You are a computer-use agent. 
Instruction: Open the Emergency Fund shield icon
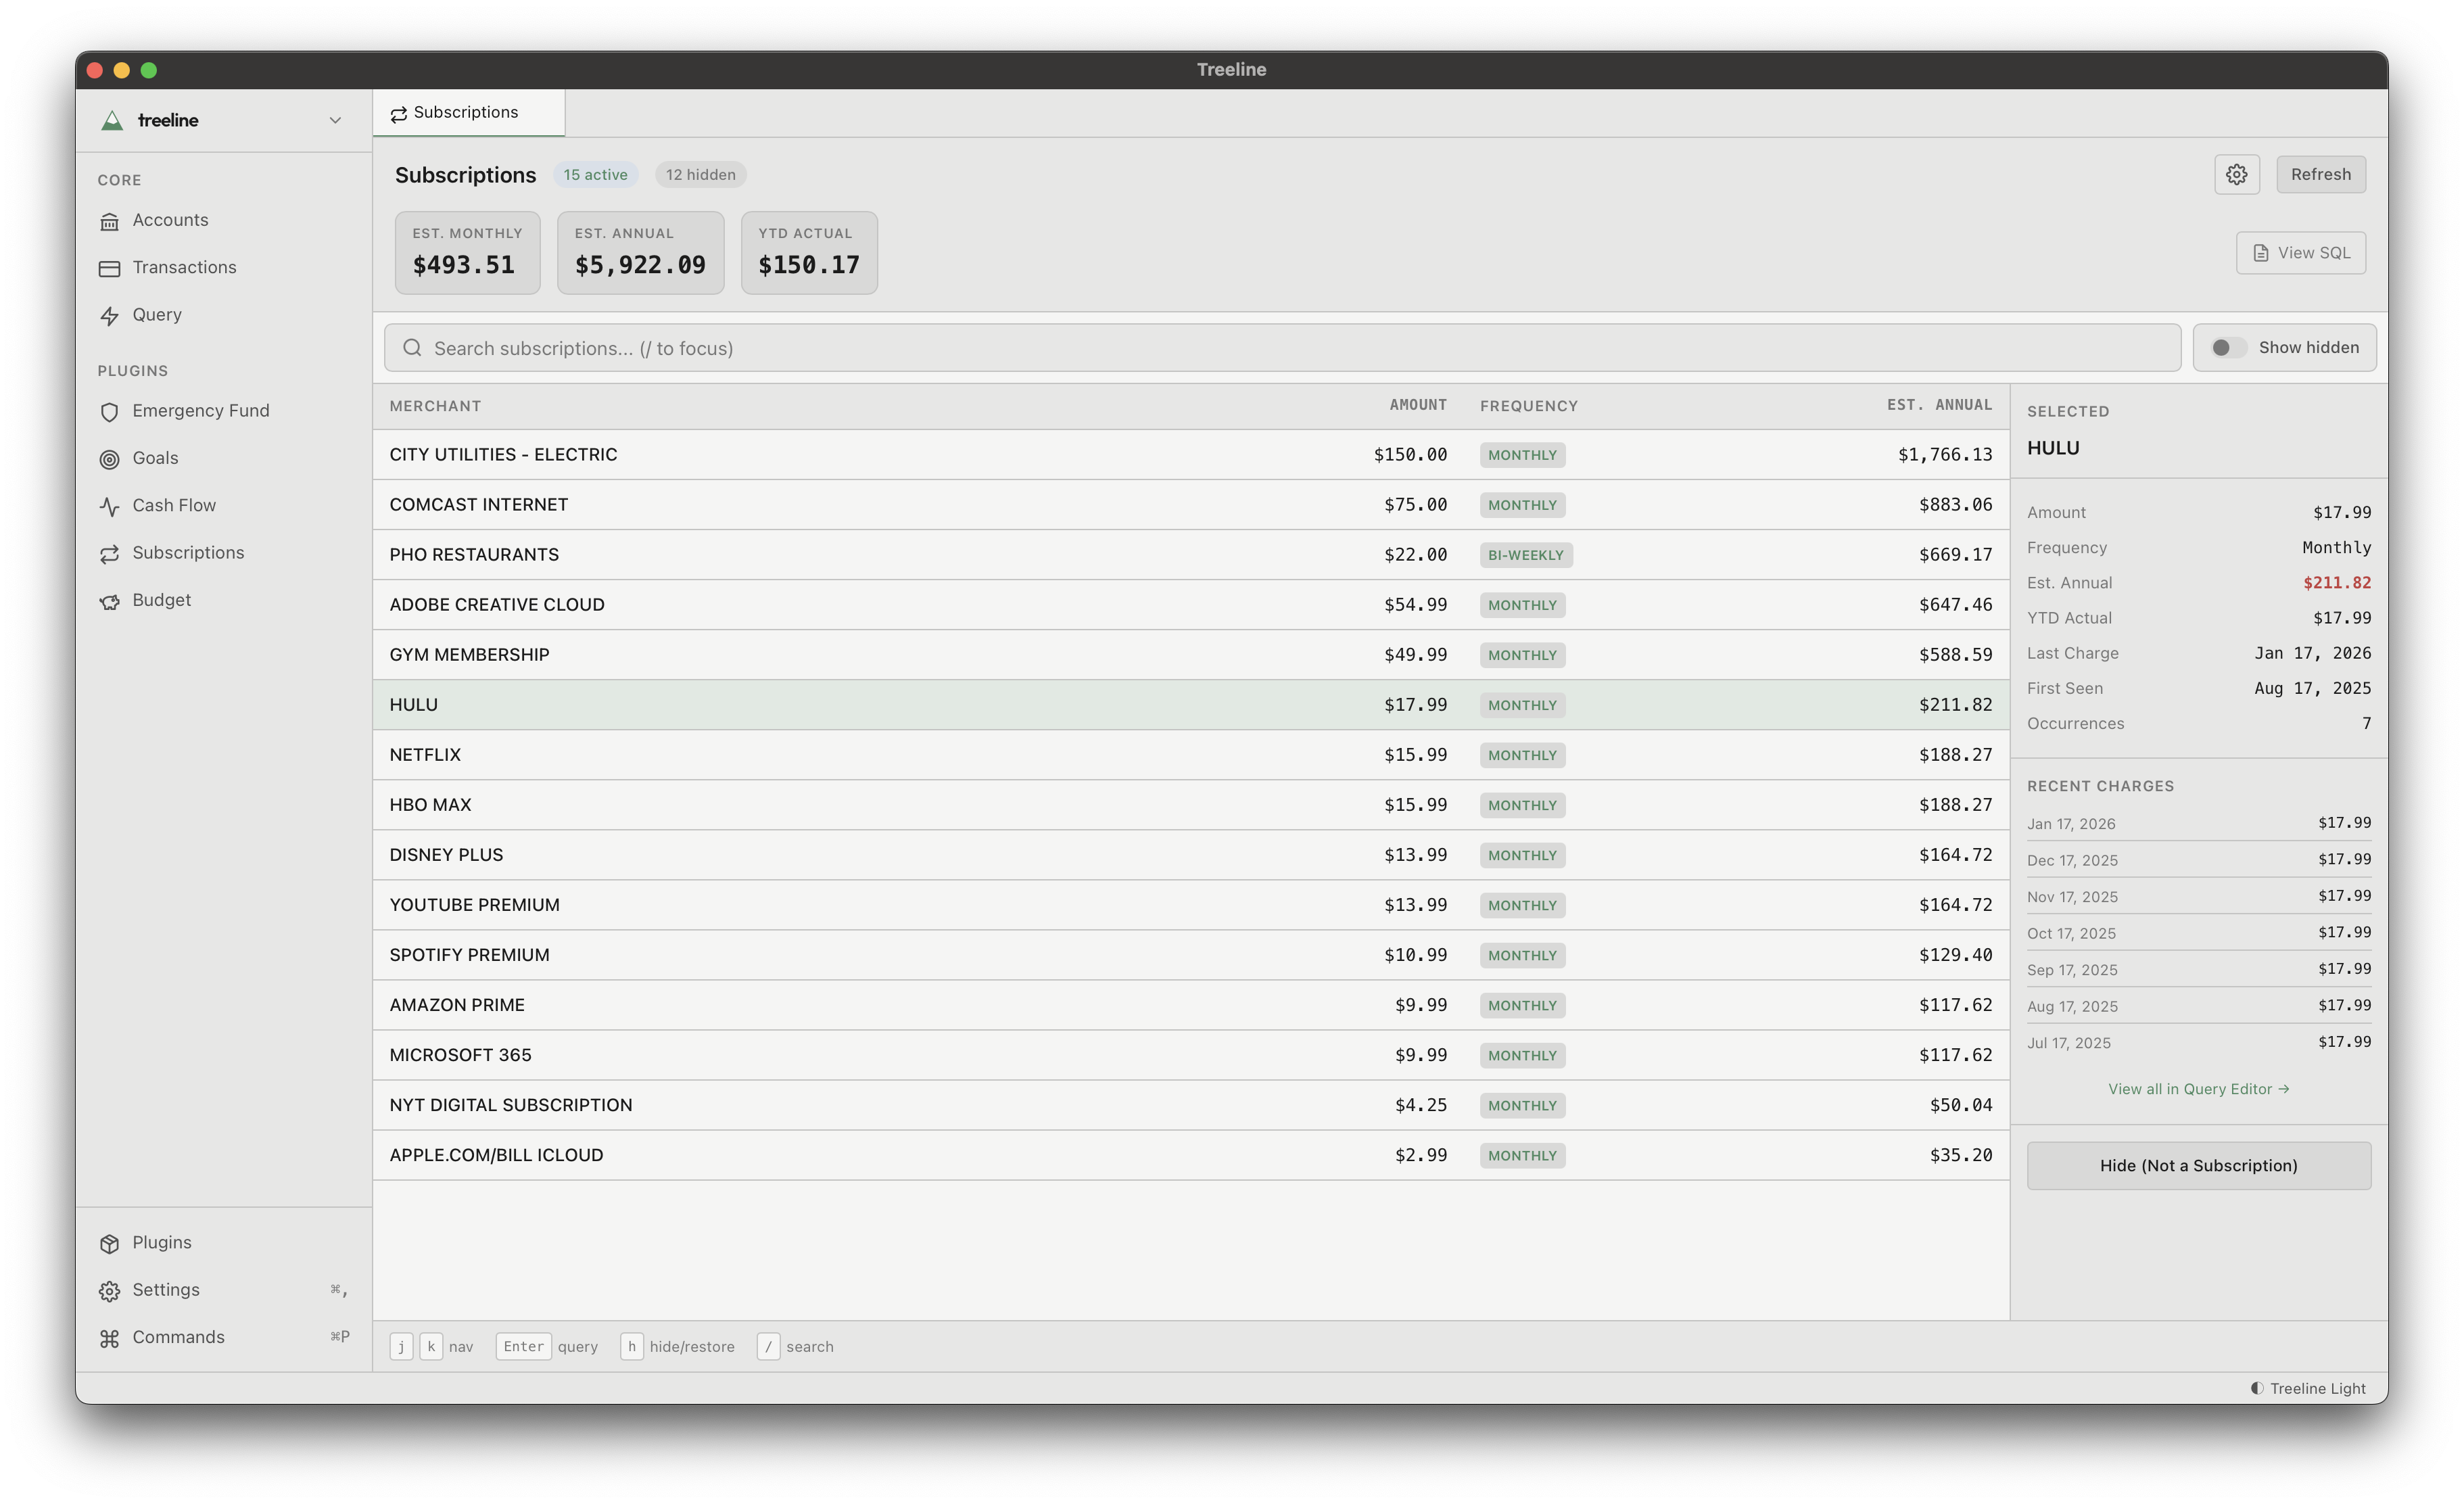tap(111, 411)
